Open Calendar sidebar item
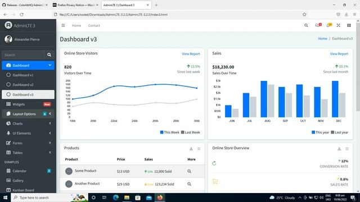The width and height of the screenshot is (360, 202). [28, 171]
